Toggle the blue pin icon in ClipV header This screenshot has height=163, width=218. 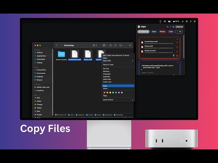[x=170, y=27]
